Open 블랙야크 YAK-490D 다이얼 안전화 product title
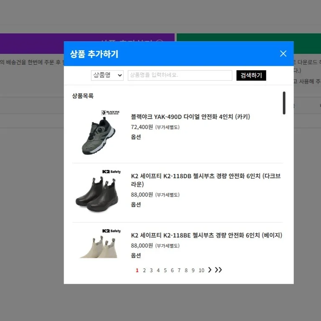 point(191,117)
